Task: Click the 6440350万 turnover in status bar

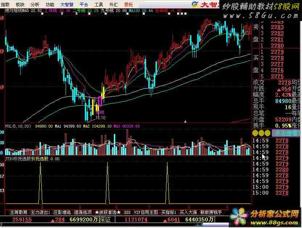Action: (199, 220)
